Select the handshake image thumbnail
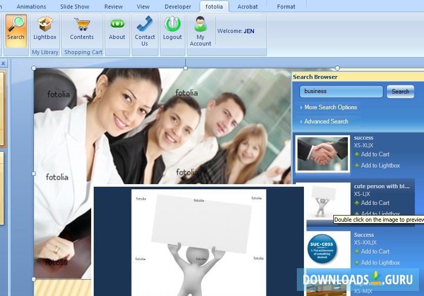Viewport: 424px width, 296px height. [x=322, y=153]
